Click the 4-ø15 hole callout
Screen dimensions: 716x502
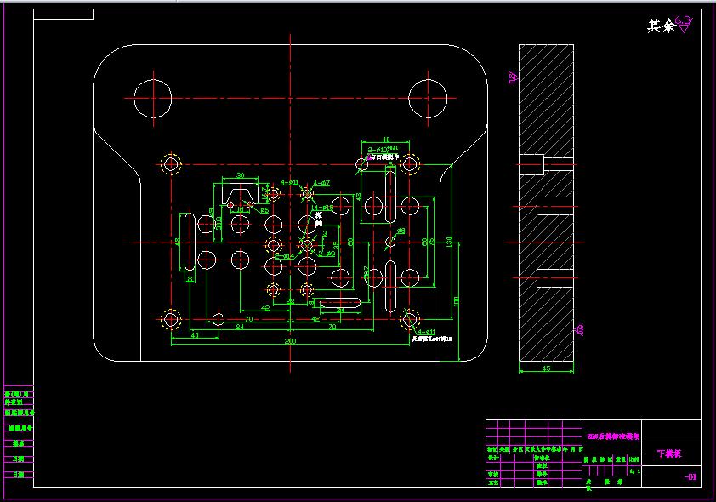click(x=324, y=208)
